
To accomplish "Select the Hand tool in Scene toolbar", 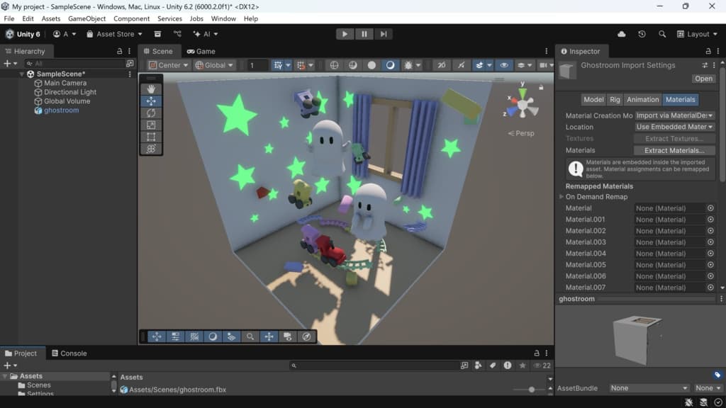I will pos(151,89).
